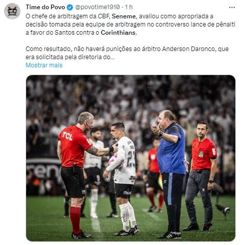242x245 pixels.
Task: Click the bold word Corinthians
Action: coord(119,33)
